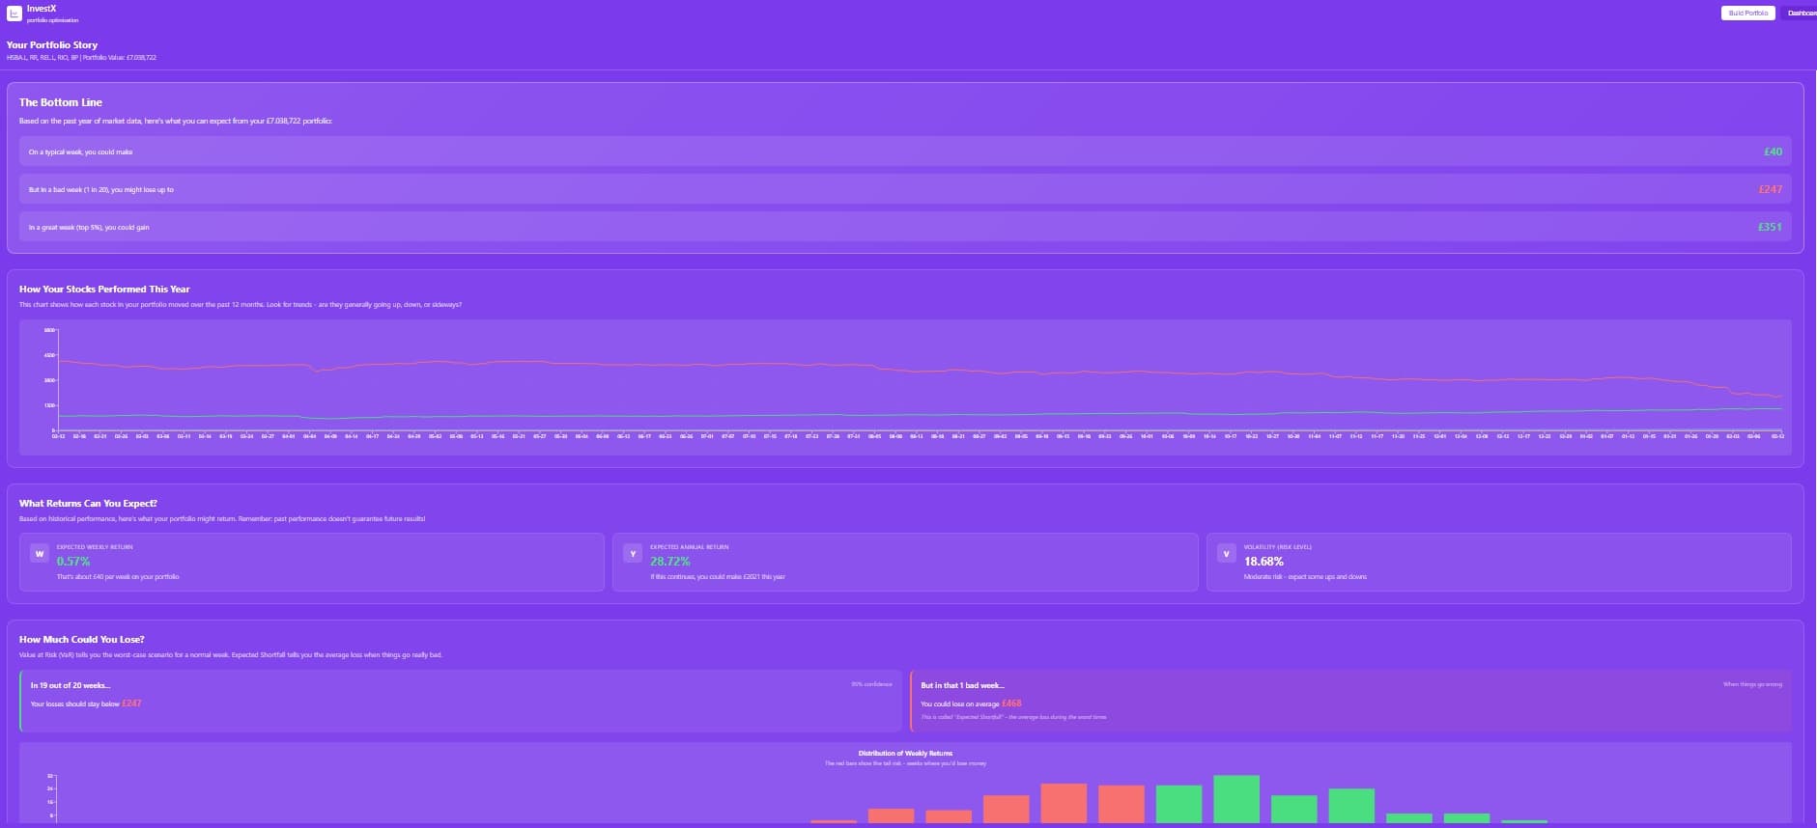This screenshot has height=828, width=1817.
Task: Click the 'W' weekly return icon
Action: tap(40, 554)
